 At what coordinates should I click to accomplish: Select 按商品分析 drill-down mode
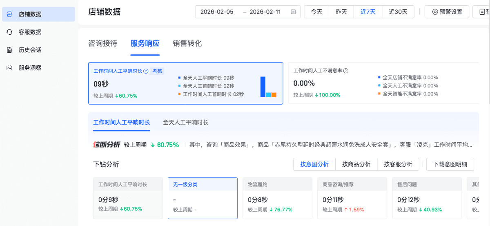coord(356,164)
